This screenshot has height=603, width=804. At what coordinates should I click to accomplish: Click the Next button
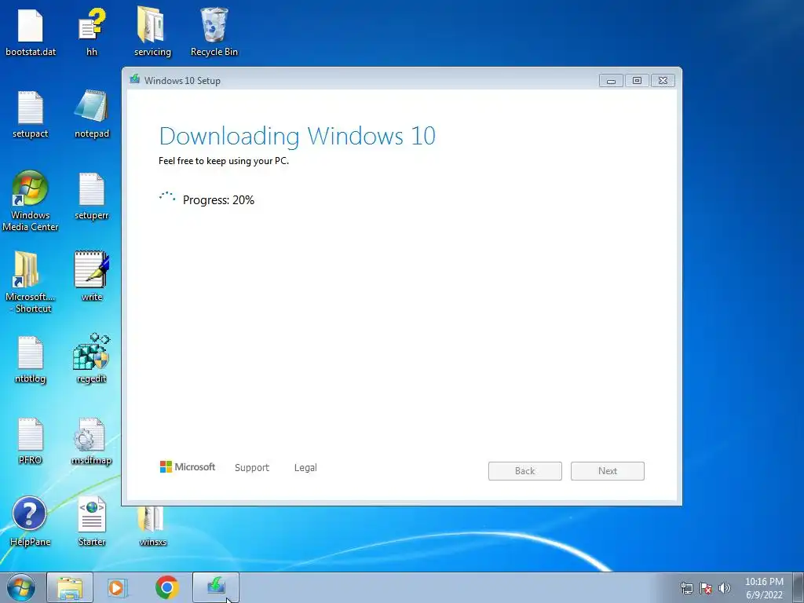point(608,471)
